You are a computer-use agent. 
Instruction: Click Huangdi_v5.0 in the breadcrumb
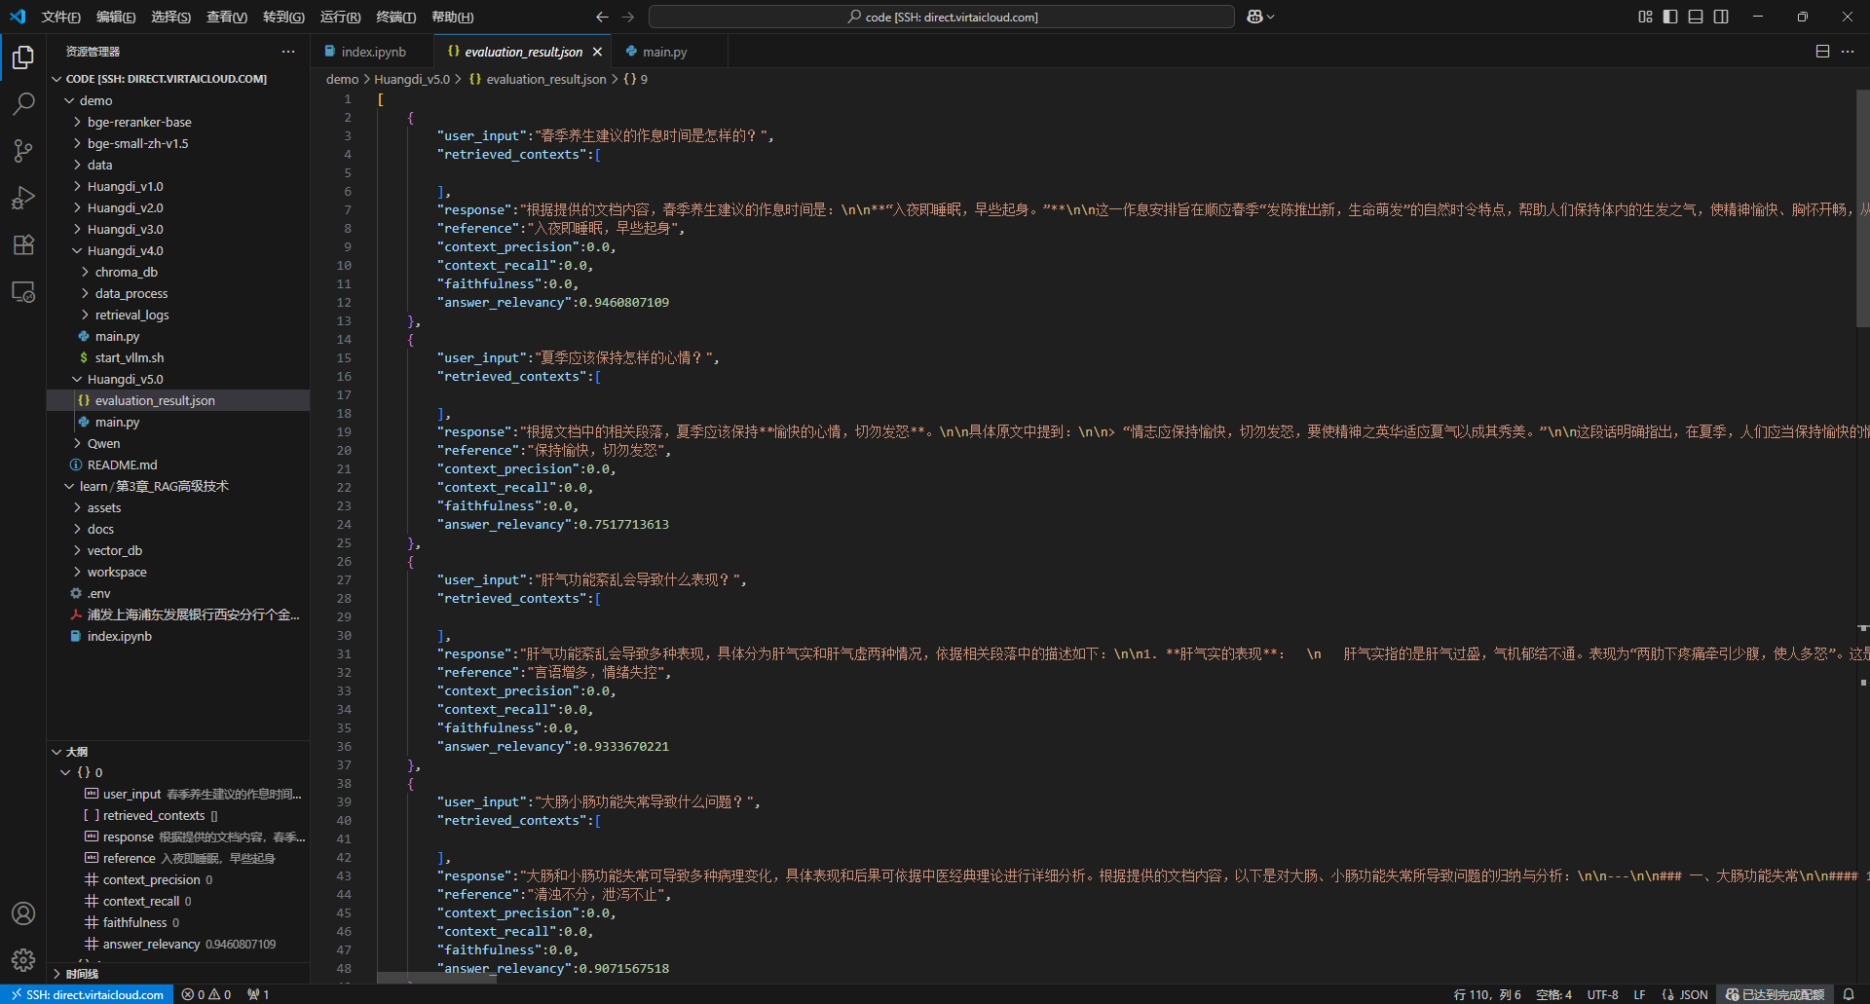point(412,79)
